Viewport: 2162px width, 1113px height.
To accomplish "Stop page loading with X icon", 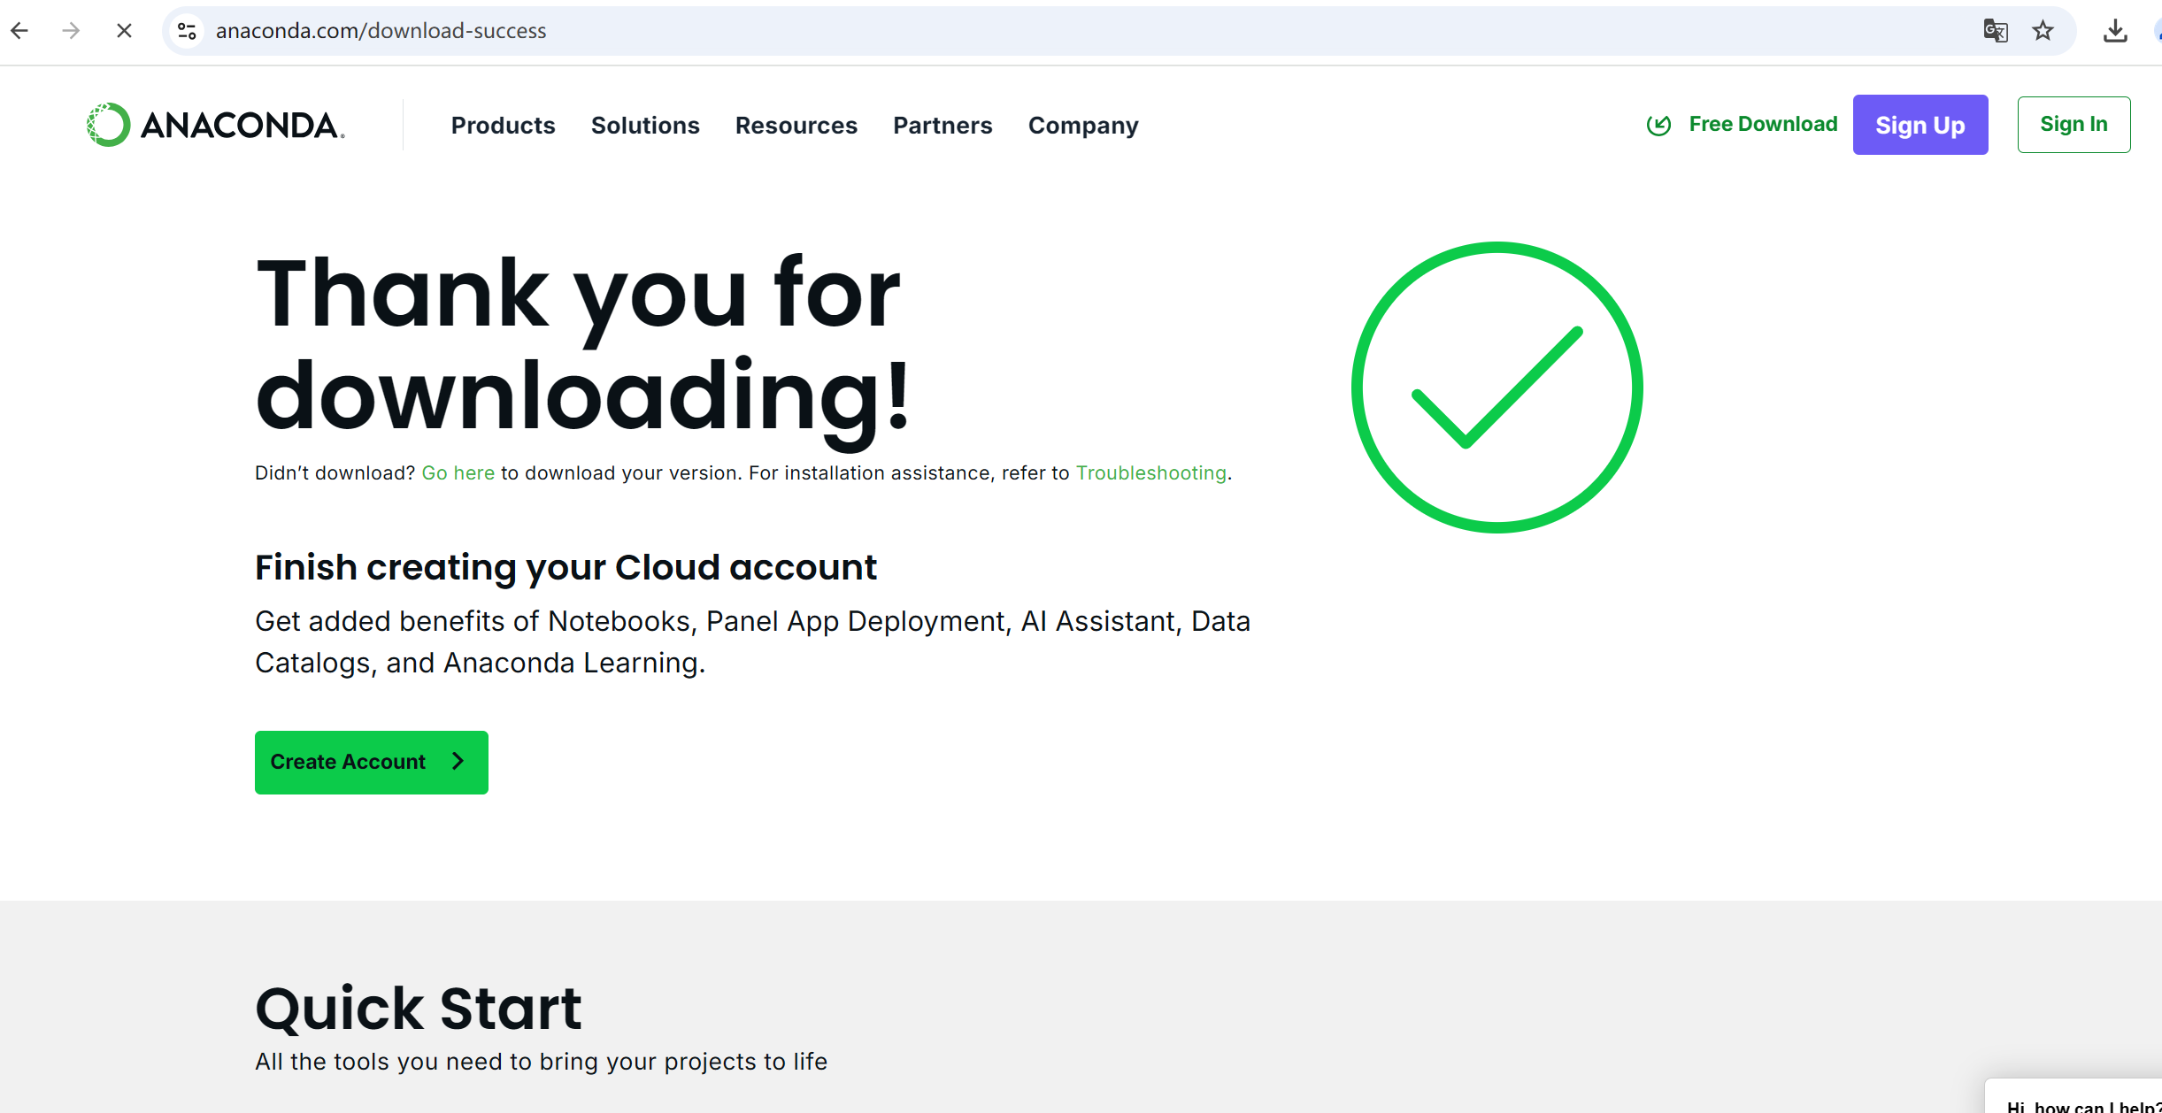I will tap(124, 31).
